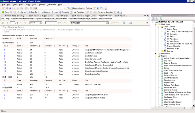
Task: Collapse the 井上浩司 group
Action: (x=3, y=77)
